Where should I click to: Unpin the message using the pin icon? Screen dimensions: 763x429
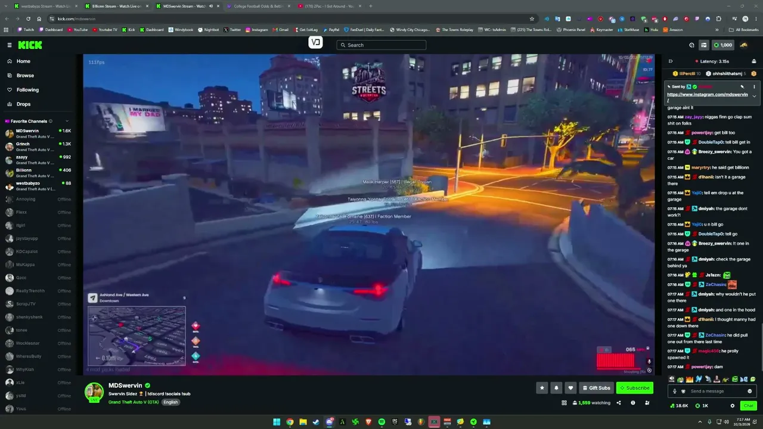point(742,87)
